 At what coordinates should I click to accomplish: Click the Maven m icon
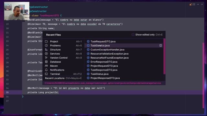(x=46, y=66)
